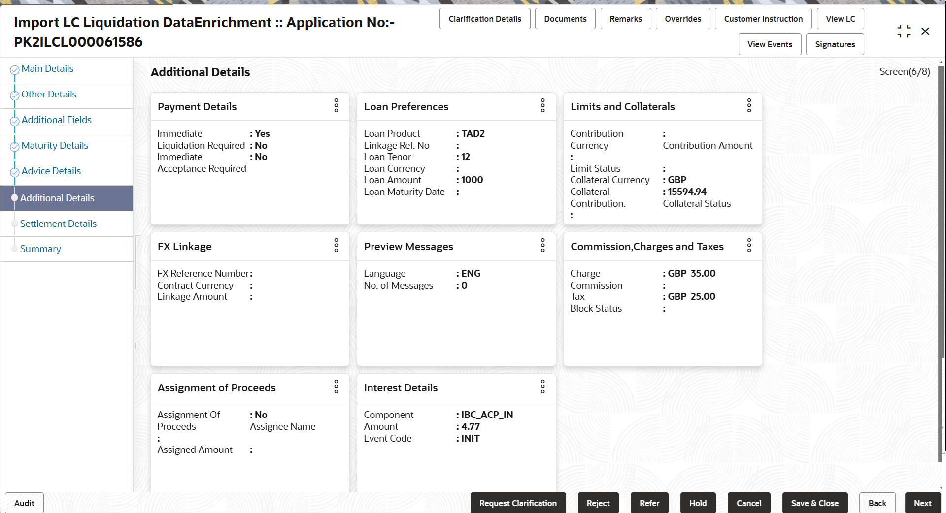Open Loan Preferences three-dot menu
Viewport: 946px width, 513px height.
(542, 105)
